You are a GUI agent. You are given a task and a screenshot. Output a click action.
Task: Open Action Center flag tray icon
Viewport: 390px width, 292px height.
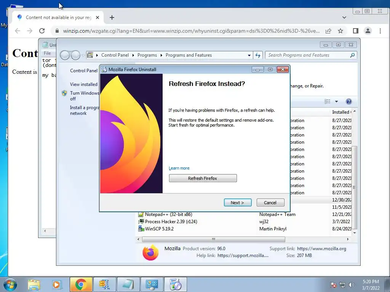(x=333, y=285)
